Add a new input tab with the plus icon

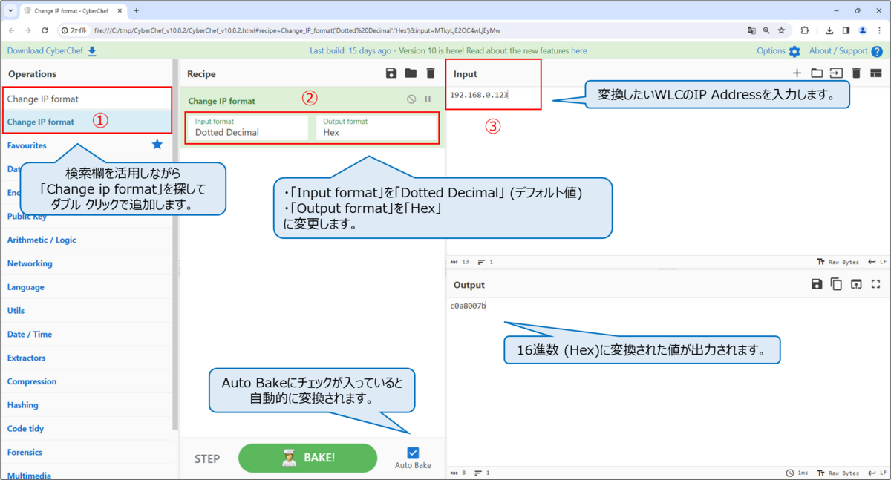[x=797, y=73]
